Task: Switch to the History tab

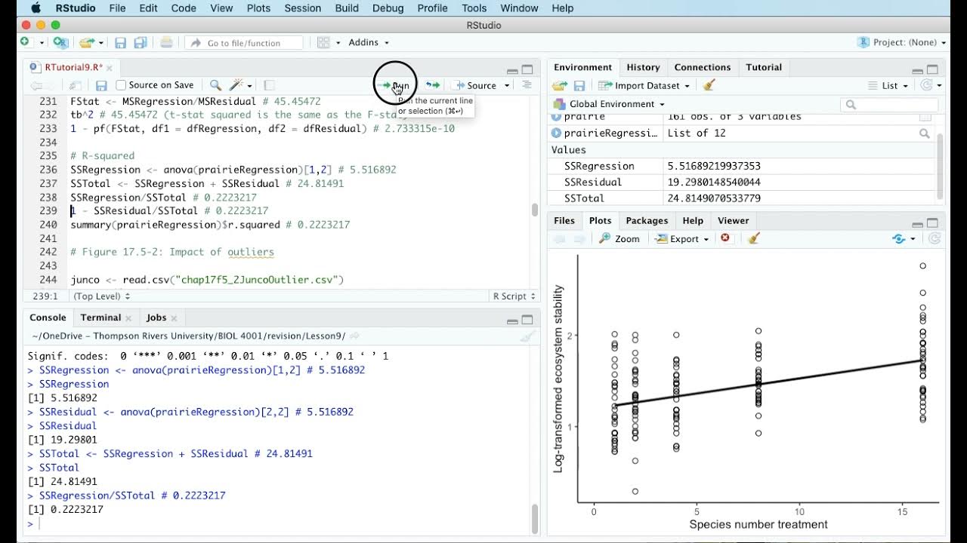Action: coord(643,67)
